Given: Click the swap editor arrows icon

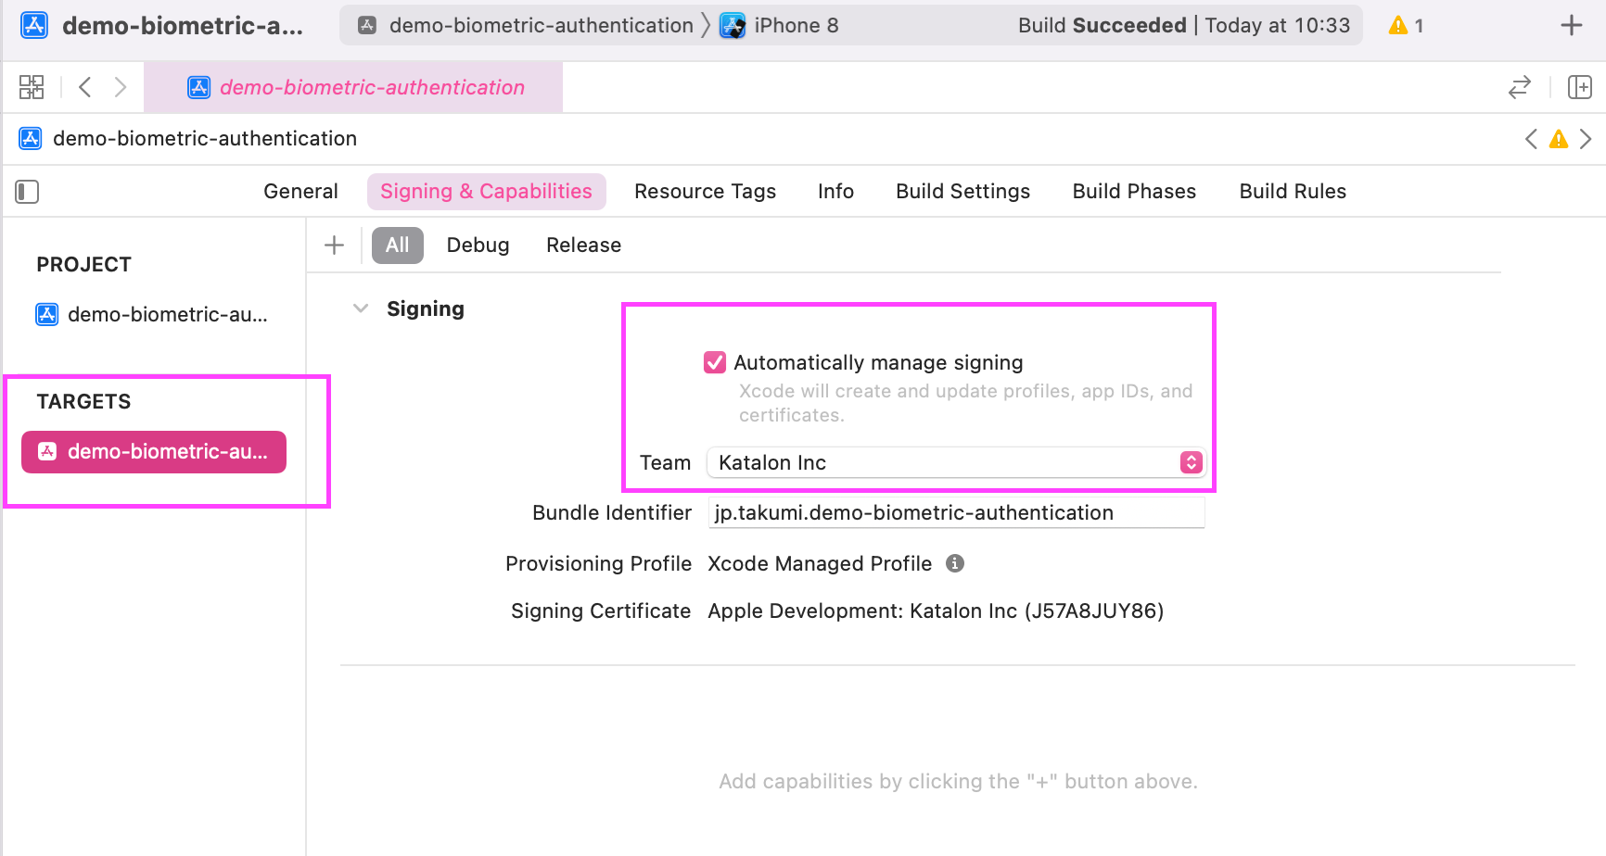Looking at the screenshot, I should click(1519, 87).
